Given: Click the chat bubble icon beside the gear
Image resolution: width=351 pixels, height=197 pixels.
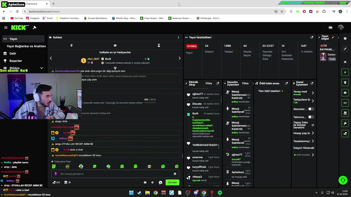Looking at the screenshot, I should (145, 182).
